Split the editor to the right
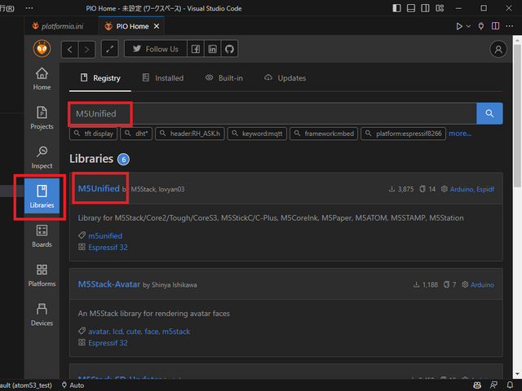Screen dimensions: 522x391 click(x=495, y=26)
